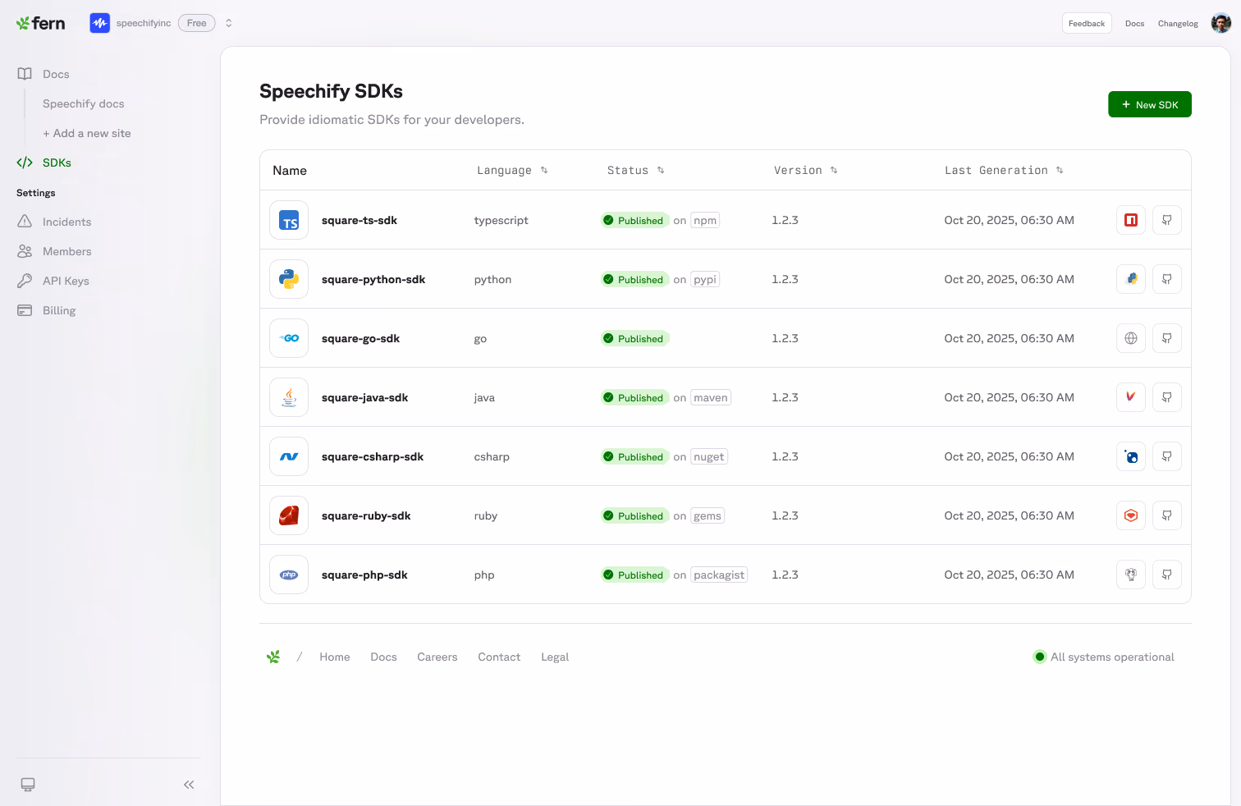
Task: Open the Changelog link
Action: 1178,24
